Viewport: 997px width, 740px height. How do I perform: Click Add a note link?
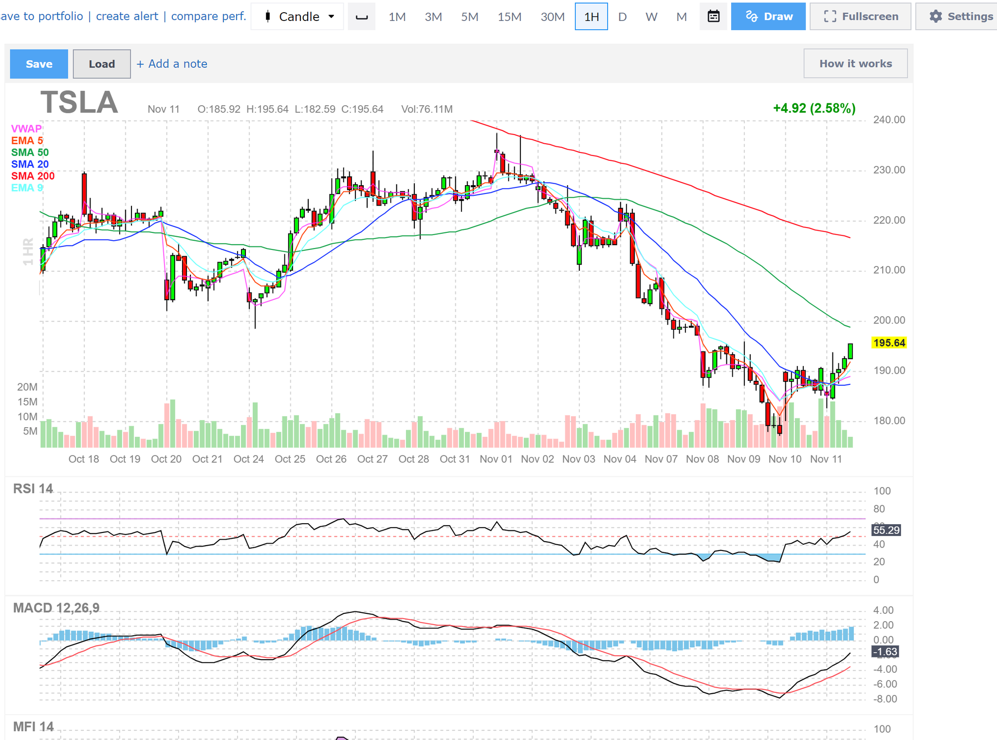[x=172, y=64]
